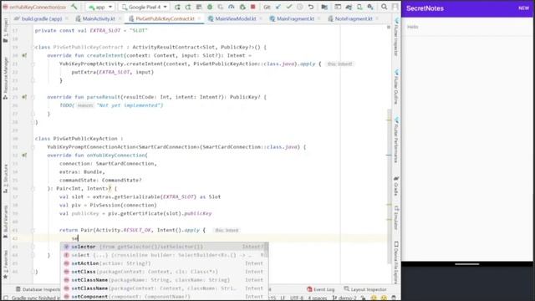Click the onYubiKeyConnection breadcrumb in navigation bar
Viewport: 535px width, 301px height.
pos(34,7)
